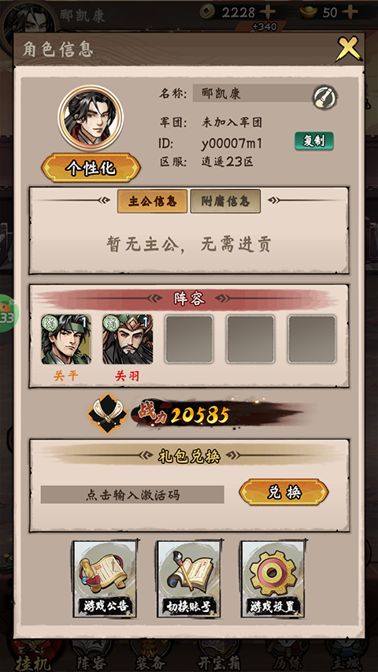Select the third empty lineup slot
This screenshot has height=672, width=378.
189,339
